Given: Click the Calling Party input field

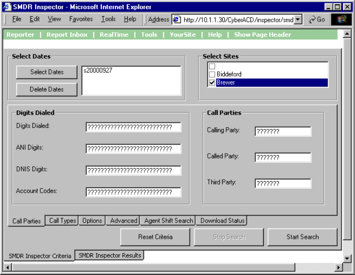Looking at the screenshot, I should coord(283,131).
